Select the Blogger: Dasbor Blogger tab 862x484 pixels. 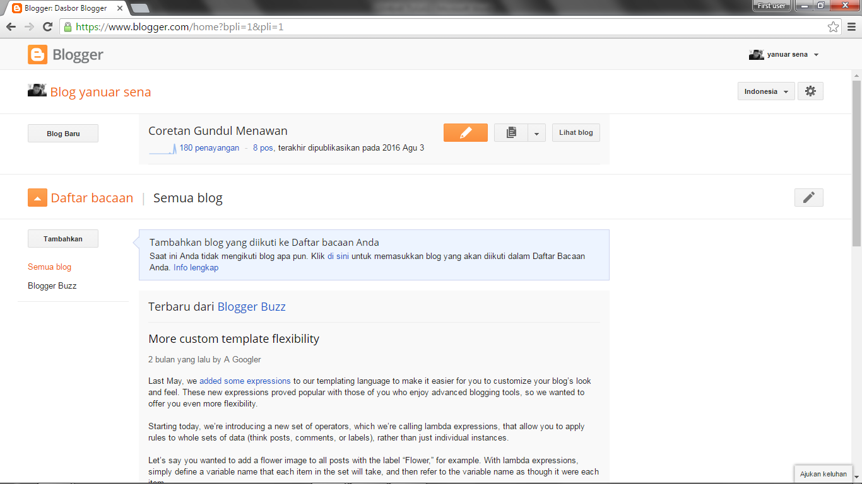(66, 8)
